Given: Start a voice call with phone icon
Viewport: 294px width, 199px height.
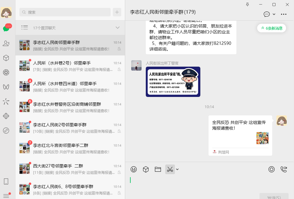Looking at the screenshot, I should (284, 169).
